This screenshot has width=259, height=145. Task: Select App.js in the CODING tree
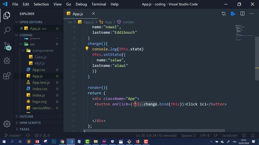38,76
